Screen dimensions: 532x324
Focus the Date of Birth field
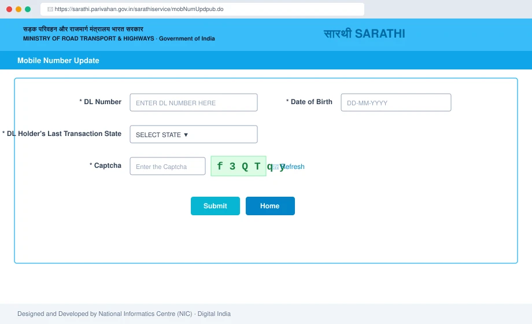(x=396, y=102)
